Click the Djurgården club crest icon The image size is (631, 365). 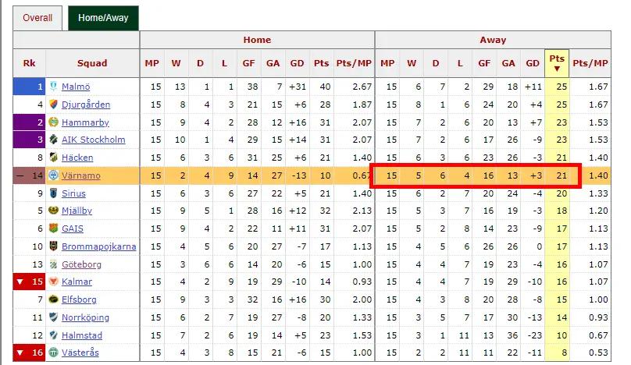(x=53, y=104)
